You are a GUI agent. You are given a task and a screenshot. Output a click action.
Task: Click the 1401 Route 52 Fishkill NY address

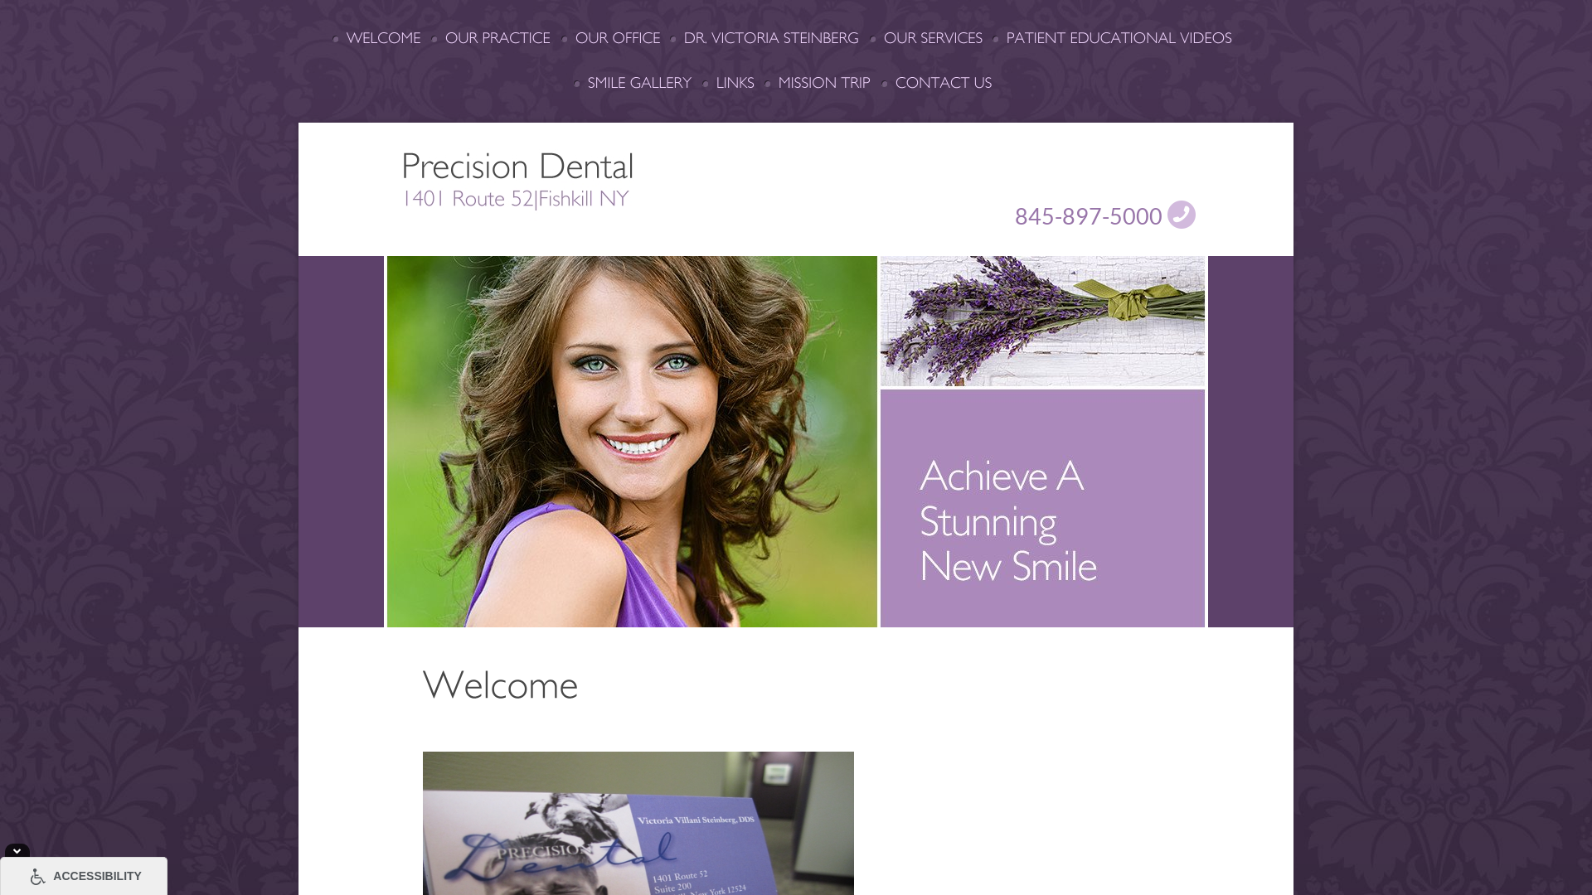point(515,199)
